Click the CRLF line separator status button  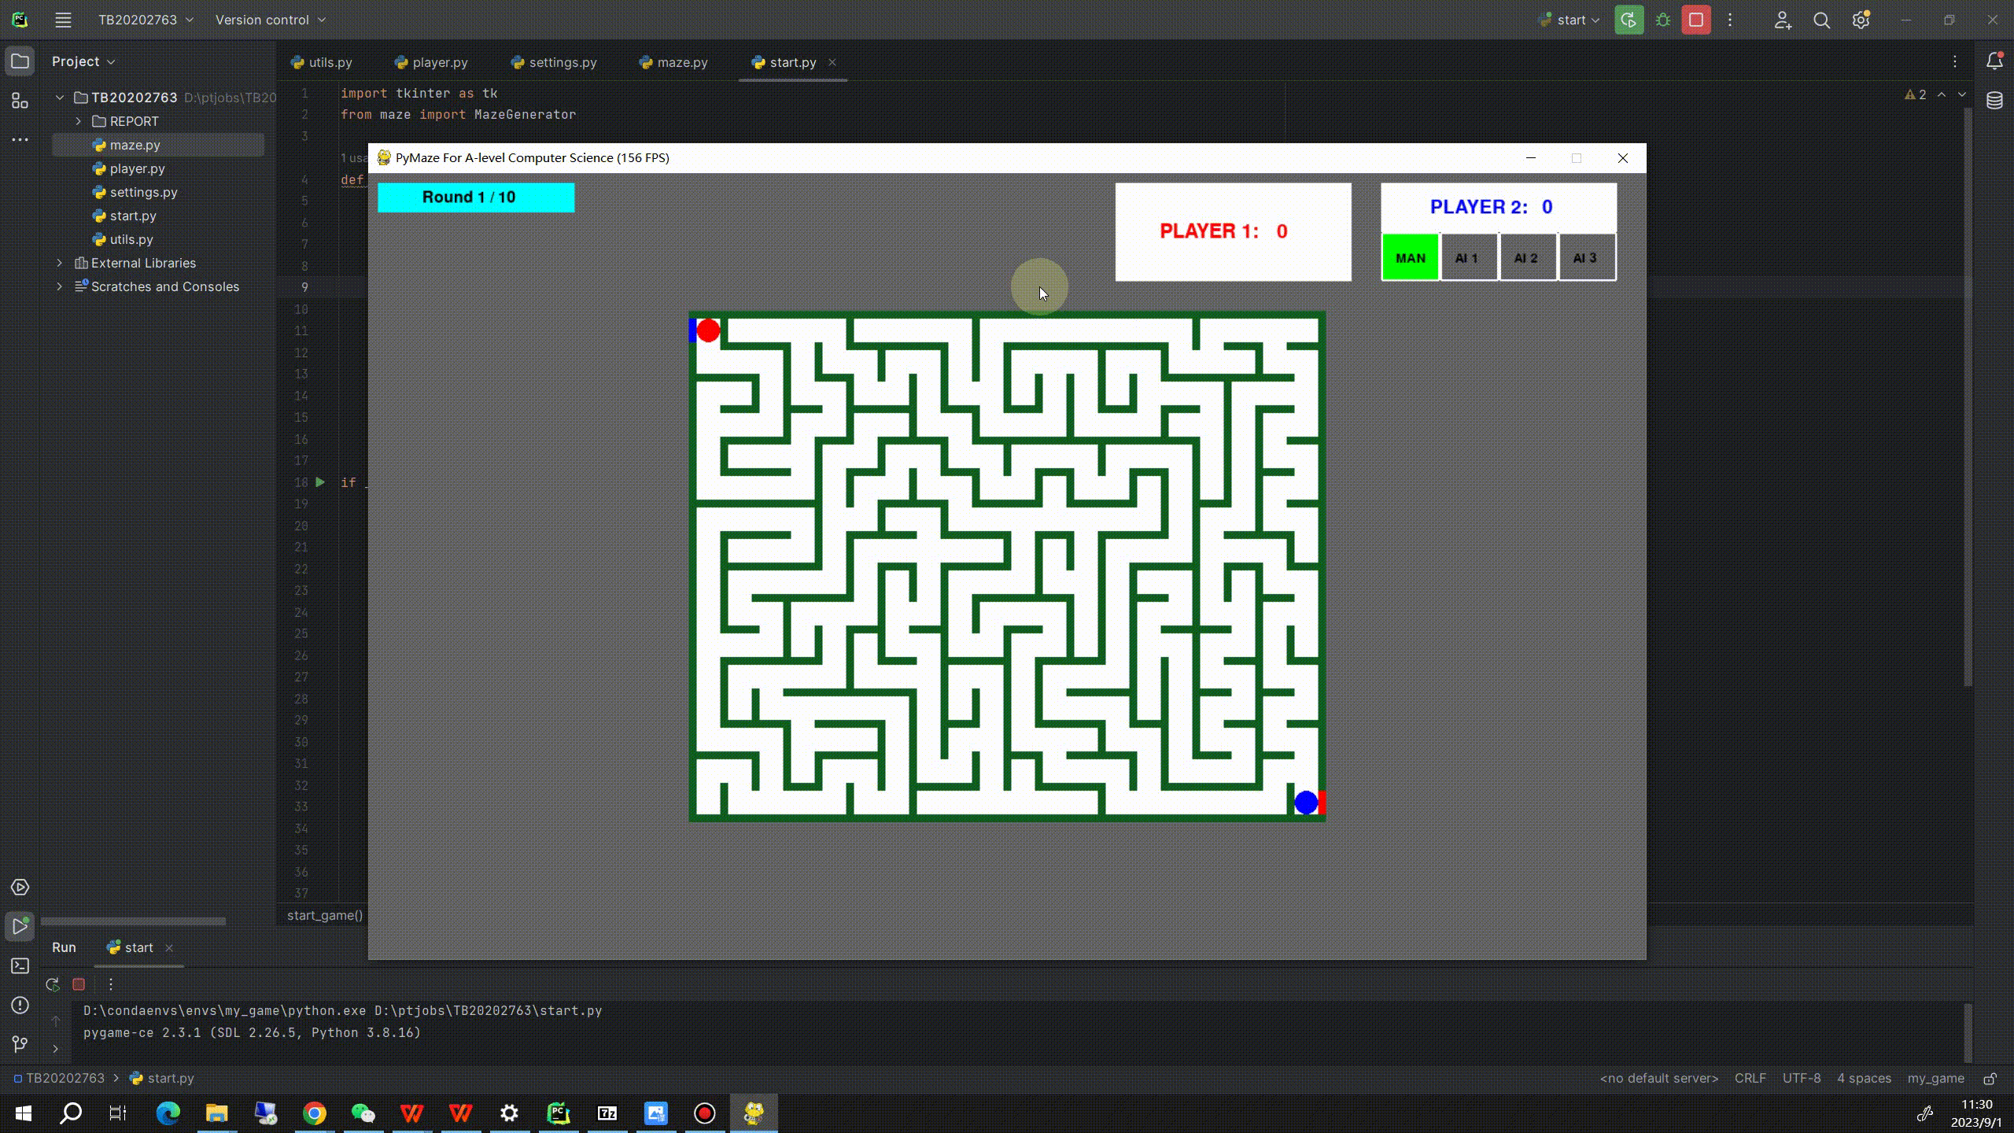(1751, 1078)
